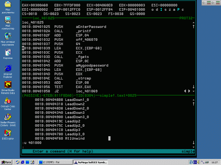The height and width of the screenshot is (165, 221).
Task: Open the EXECryptor desktop icon
Action: tap(8, 134)
